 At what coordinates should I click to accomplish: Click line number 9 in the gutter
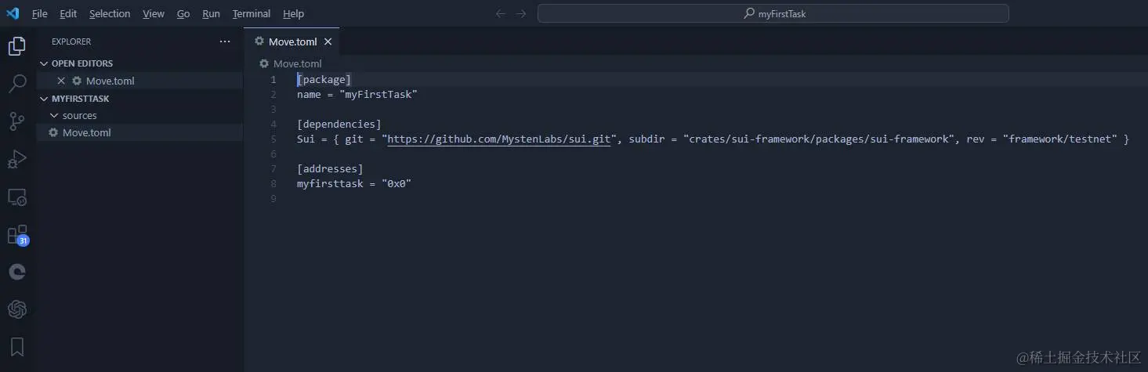coord(273,198)
